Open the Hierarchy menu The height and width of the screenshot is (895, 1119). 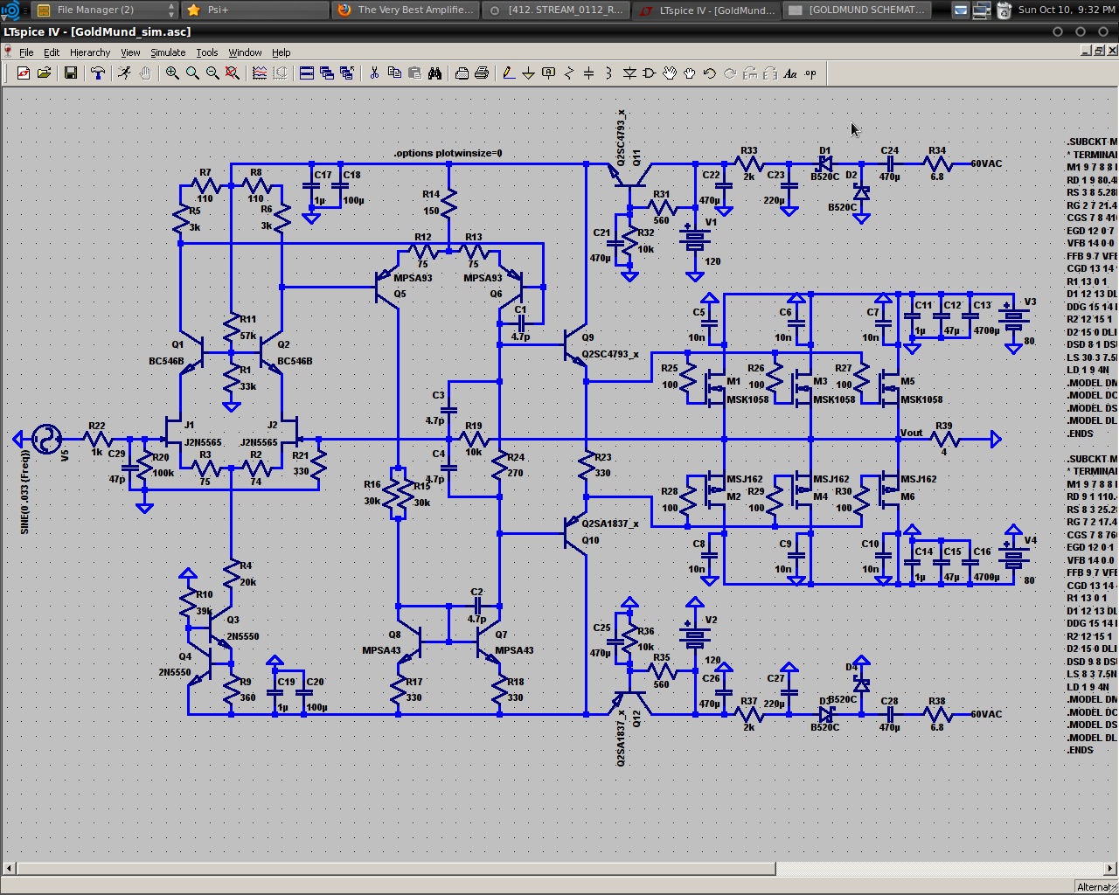pos(90,52)
